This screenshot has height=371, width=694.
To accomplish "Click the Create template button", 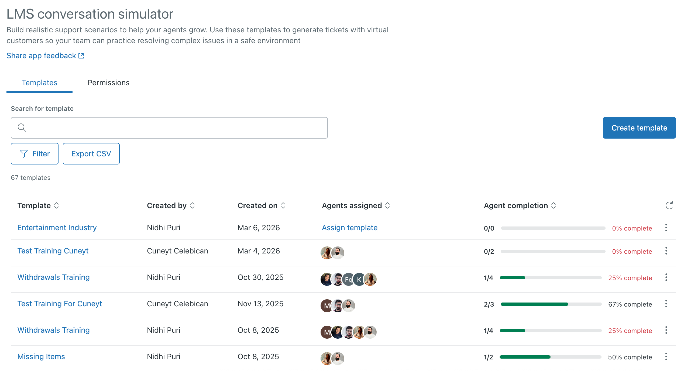I will coord(639,128).
